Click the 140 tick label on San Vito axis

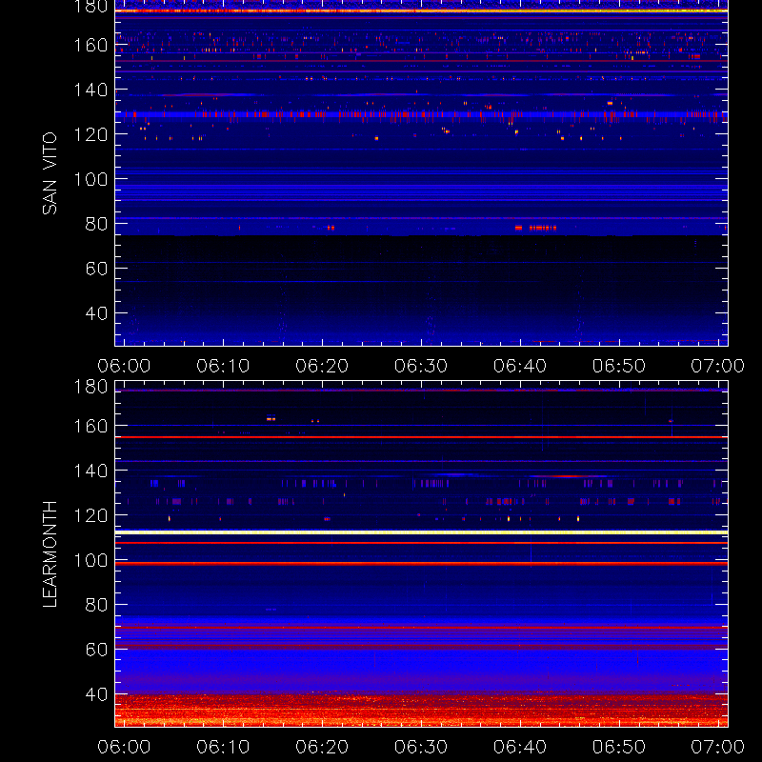click(90, 90)
